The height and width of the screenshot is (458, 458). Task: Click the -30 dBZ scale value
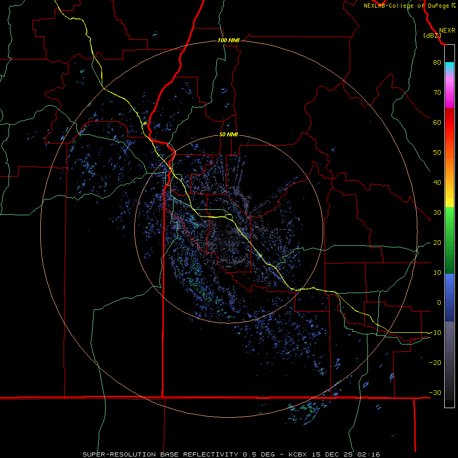pyautogui.click(x=435, y=393)
